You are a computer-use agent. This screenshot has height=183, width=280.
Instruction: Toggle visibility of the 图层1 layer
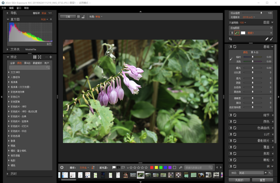point(231,33)
